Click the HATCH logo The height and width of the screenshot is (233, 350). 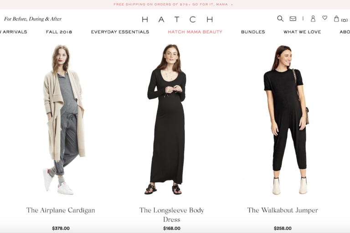coord(177,20)
